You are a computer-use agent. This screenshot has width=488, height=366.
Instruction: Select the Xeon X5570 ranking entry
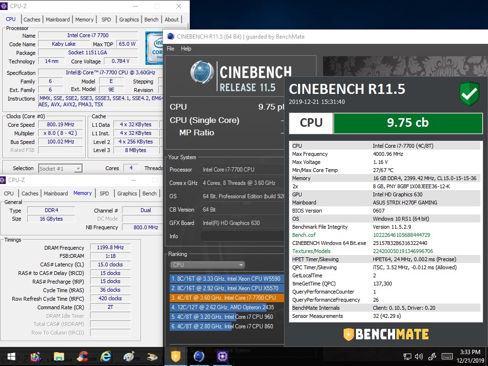(x=226, y=288)
